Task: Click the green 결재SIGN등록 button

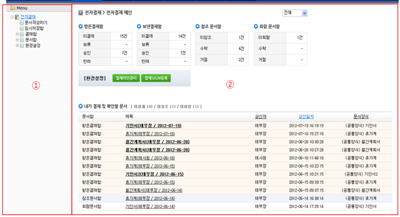Action: (156, 78)
